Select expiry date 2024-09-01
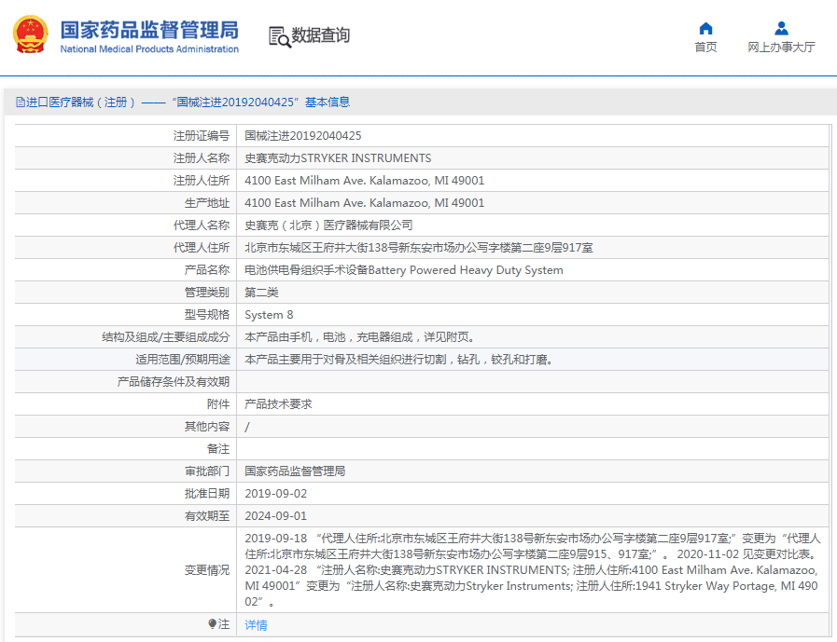 (276, 517)
